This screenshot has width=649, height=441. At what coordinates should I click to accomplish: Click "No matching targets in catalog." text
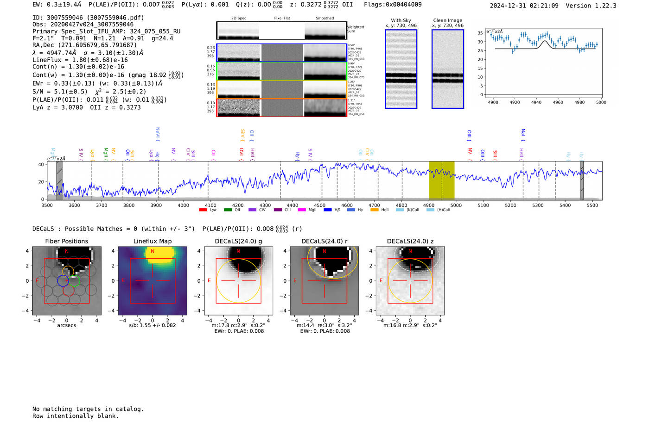(88, 409)
